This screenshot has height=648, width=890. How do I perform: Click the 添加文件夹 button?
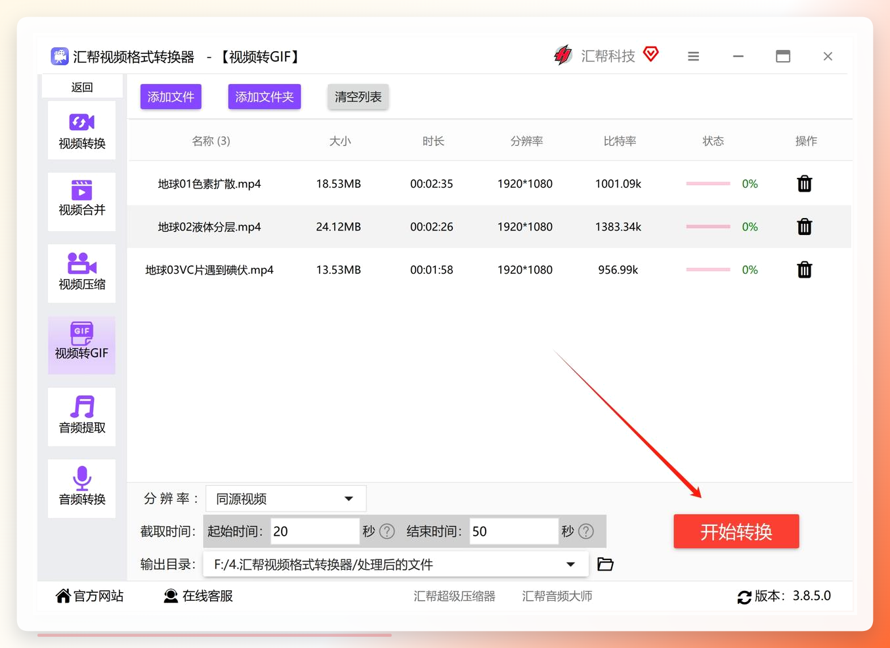(265, 97)
